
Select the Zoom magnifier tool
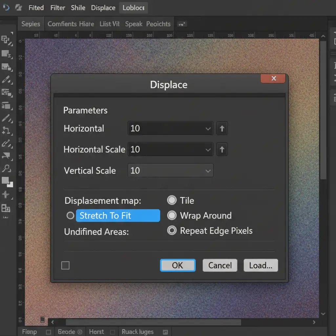[6, 169]
